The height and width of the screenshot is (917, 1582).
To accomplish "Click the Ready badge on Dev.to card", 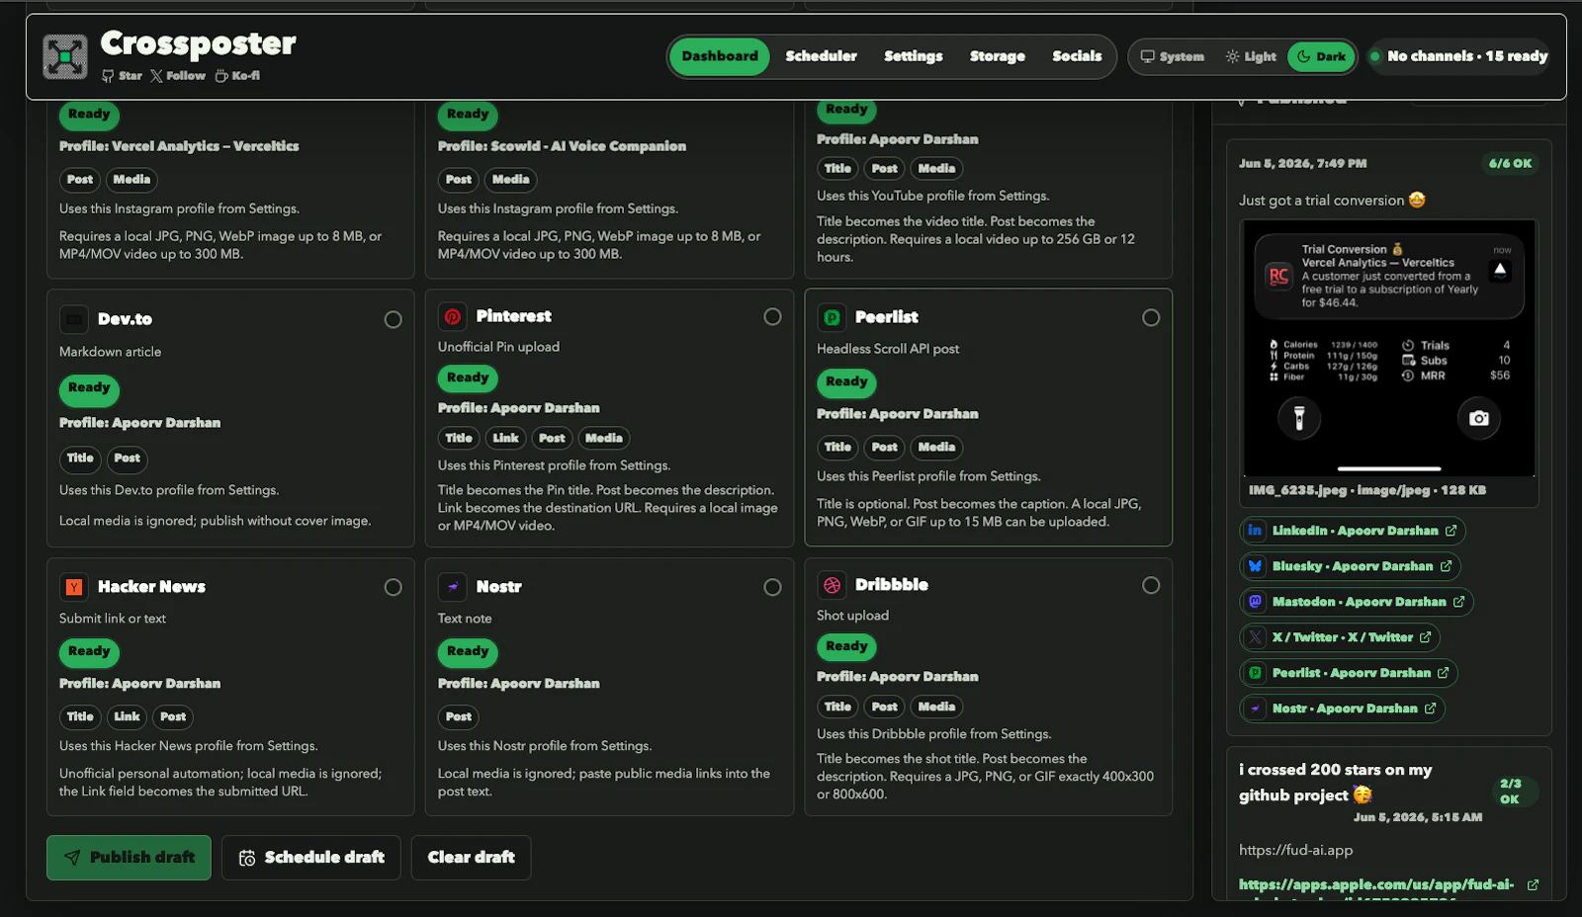I will 89,388.
